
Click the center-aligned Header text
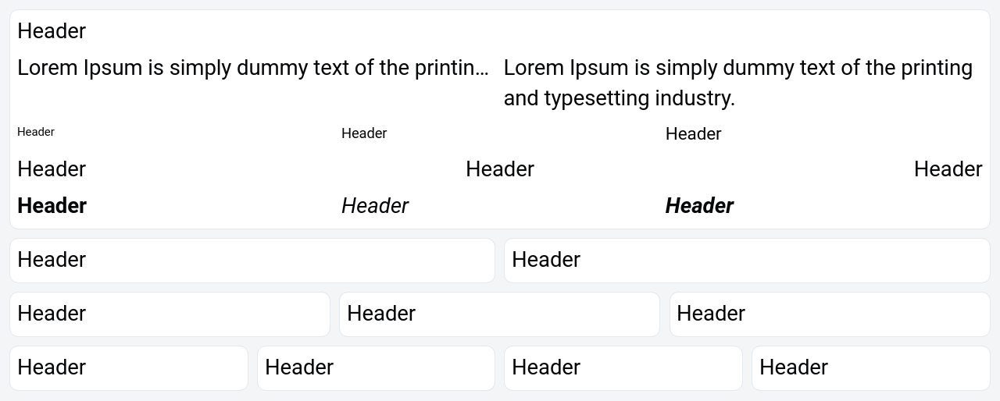pos(500,169)
